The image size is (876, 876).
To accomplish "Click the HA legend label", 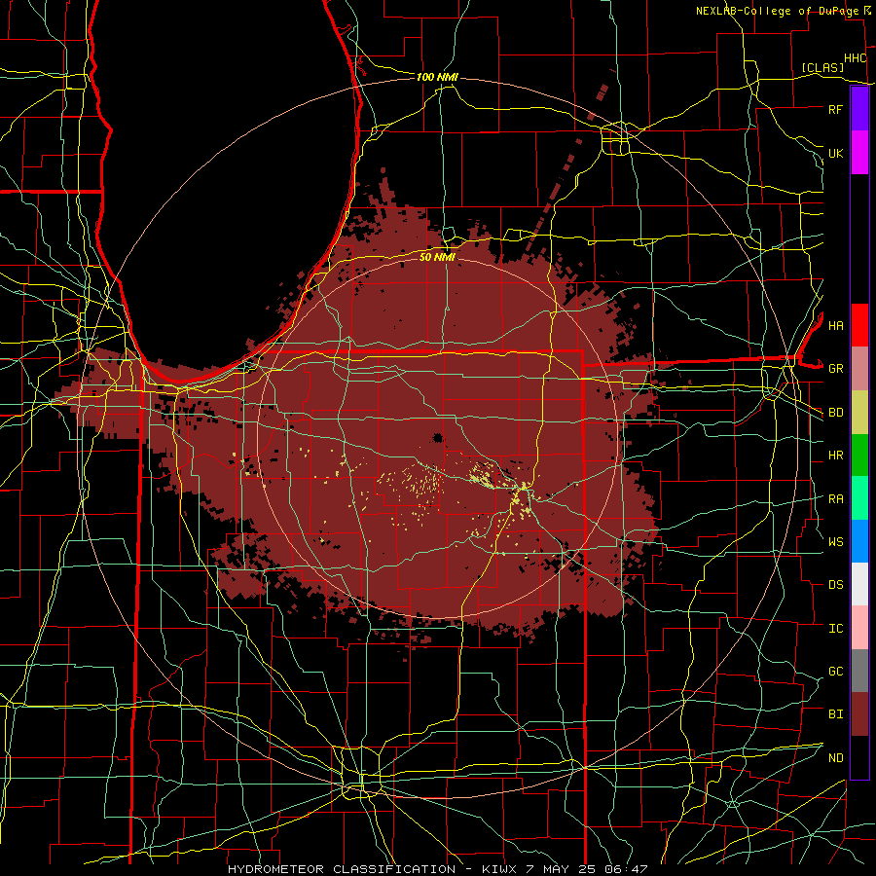I will click(835, 325).
